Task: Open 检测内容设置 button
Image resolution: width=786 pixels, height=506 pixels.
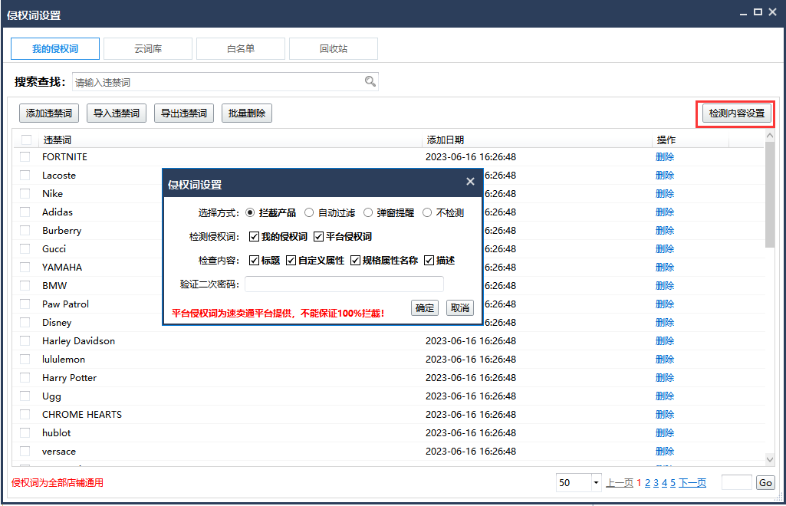Action: (x=736, y=113)
